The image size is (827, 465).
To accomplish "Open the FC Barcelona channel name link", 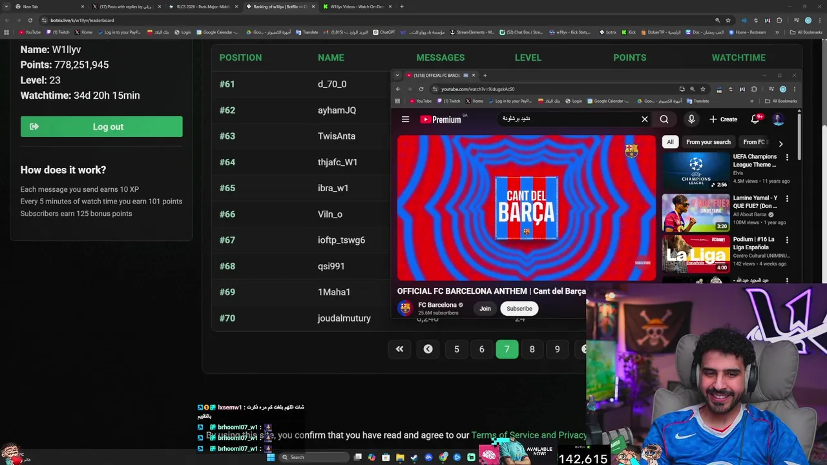I will click(x=437, y=305).
